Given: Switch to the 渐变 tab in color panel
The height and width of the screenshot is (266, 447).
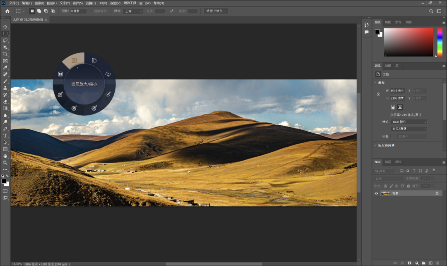Looking at the screenshot, I should (398, 22).
